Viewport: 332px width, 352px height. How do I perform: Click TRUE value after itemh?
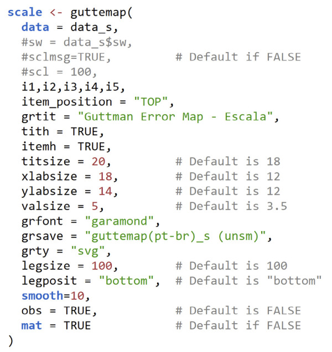click(x=91, y=146)
